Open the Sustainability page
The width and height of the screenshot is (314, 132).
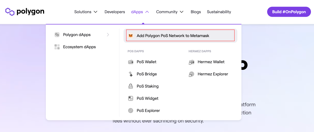tap(219, 12)
